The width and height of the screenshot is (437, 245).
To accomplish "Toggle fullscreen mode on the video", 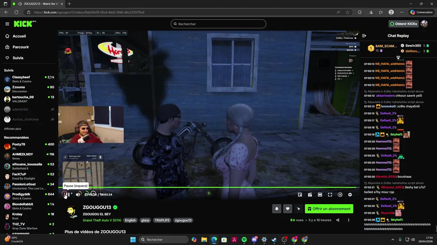I will point(330,195).
